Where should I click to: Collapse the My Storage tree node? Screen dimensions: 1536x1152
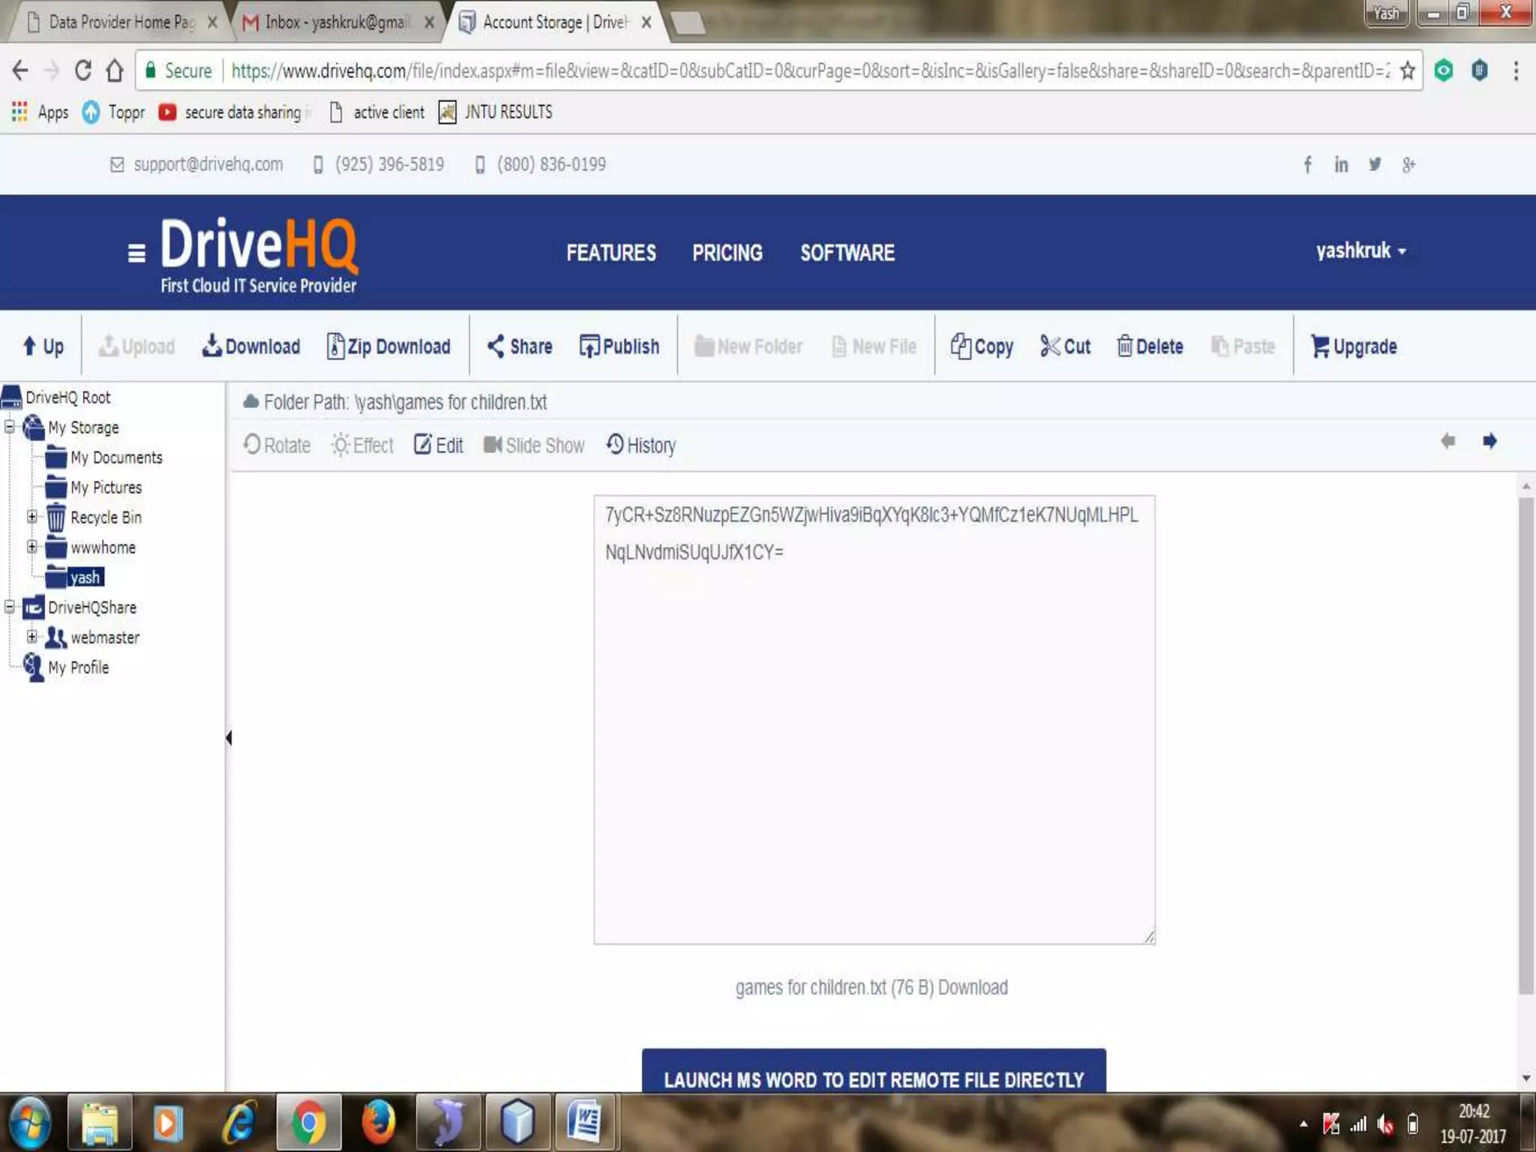tap(10, 427)
